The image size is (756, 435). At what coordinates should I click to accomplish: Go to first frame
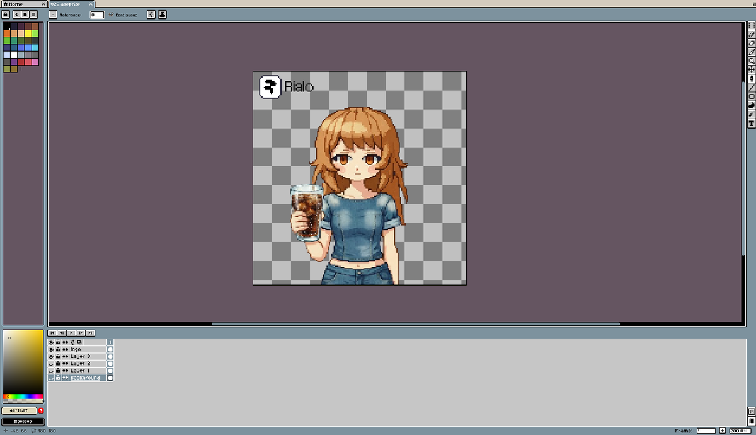click(x=52, y=332)
